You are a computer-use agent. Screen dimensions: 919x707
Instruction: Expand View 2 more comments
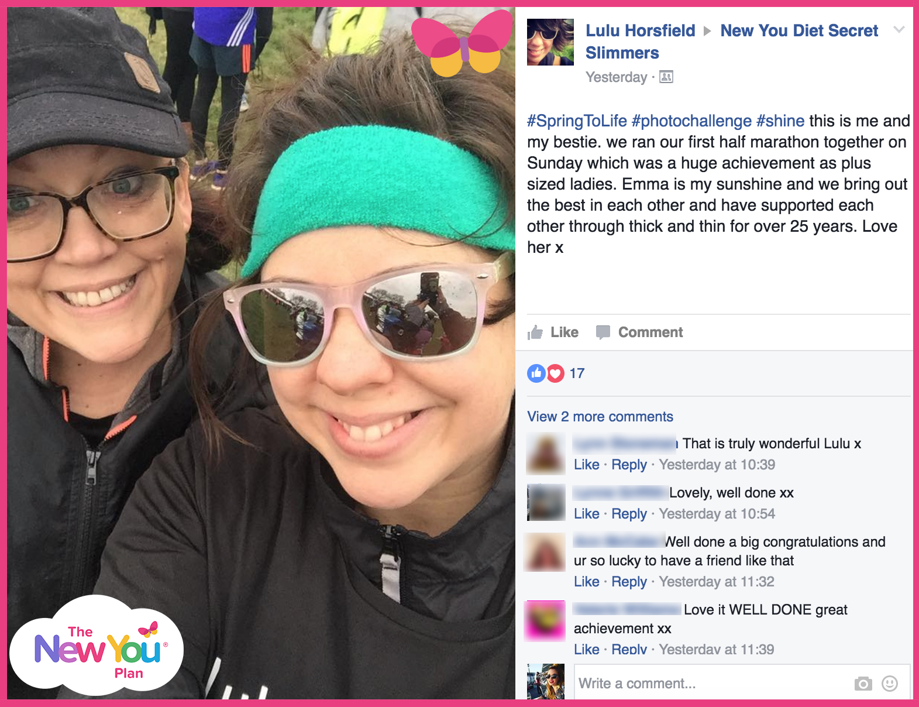[x=600, y=417]
